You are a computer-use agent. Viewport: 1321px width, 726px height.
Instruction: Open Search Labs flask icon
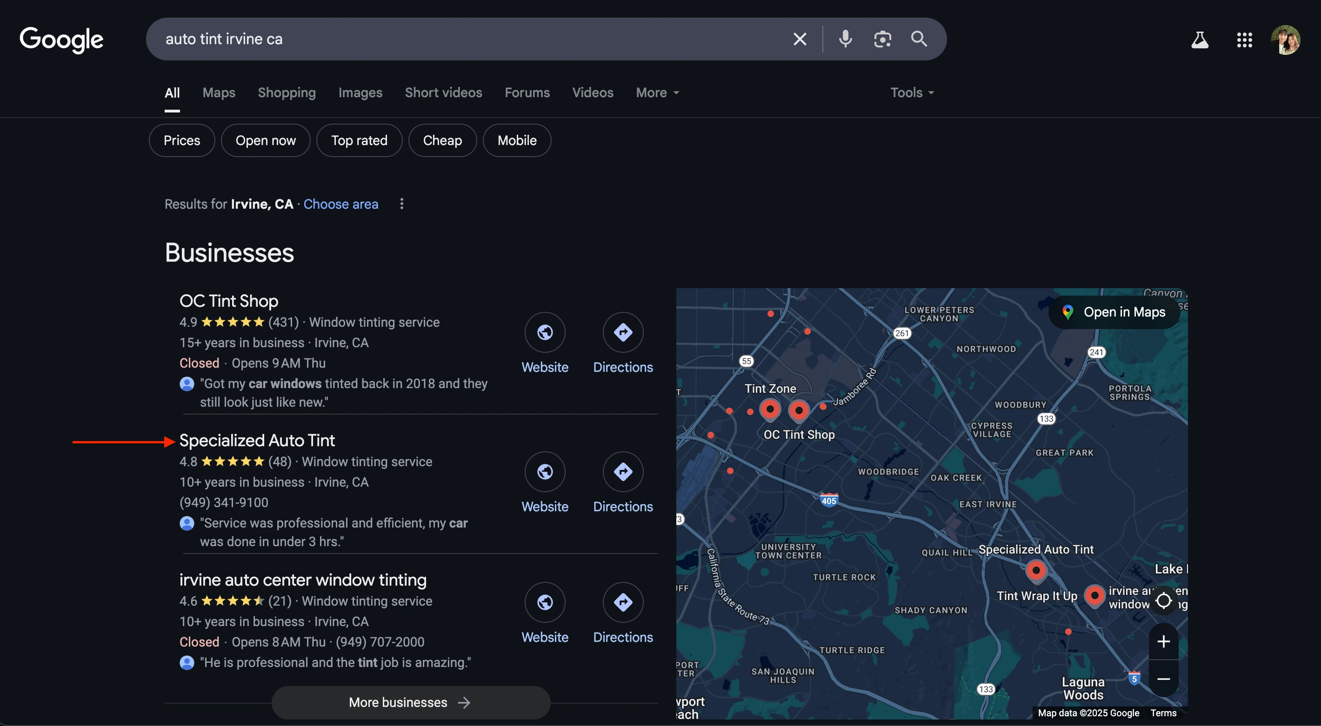(x=1200, y=40)
